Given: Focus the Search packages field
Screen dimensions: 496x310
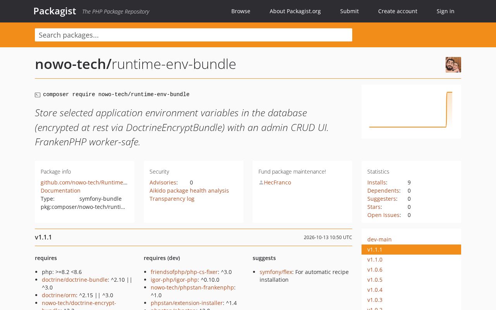Looking at the screenshot, I should tap(193, 35).
